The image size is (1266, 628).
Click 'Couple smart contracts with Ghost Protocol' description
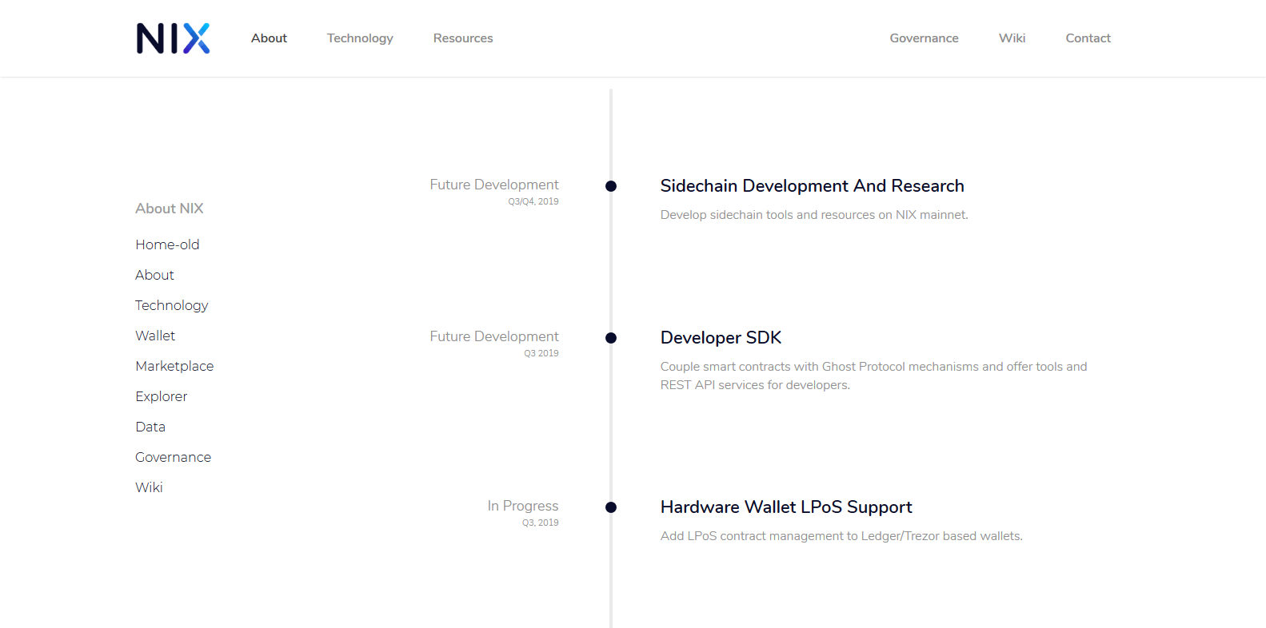pos(873,376)
